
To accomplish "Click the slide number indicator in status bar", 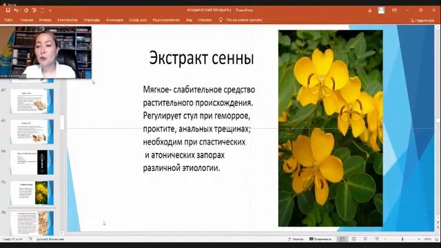I will 12,239.
